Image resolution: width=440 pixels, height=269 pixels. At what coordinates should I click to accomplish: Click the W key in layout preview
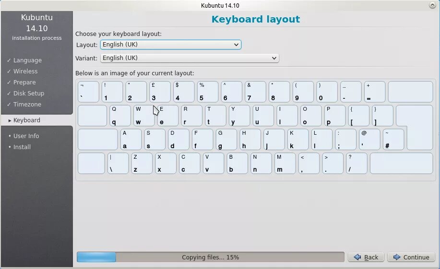click(x=144, y=116)
